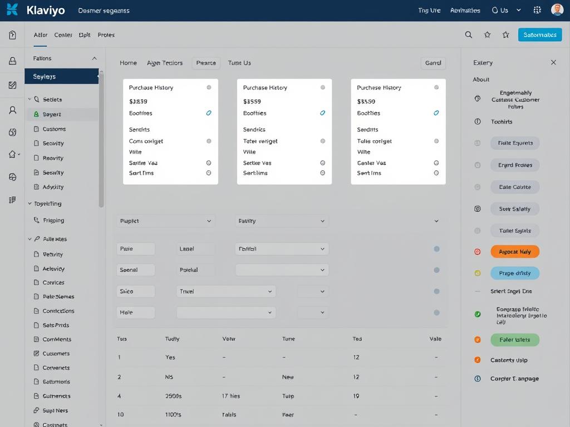Expand the Us dropdown in the top navigation bar
Screen dimensions: 570x427
click(x=518, y=10)
